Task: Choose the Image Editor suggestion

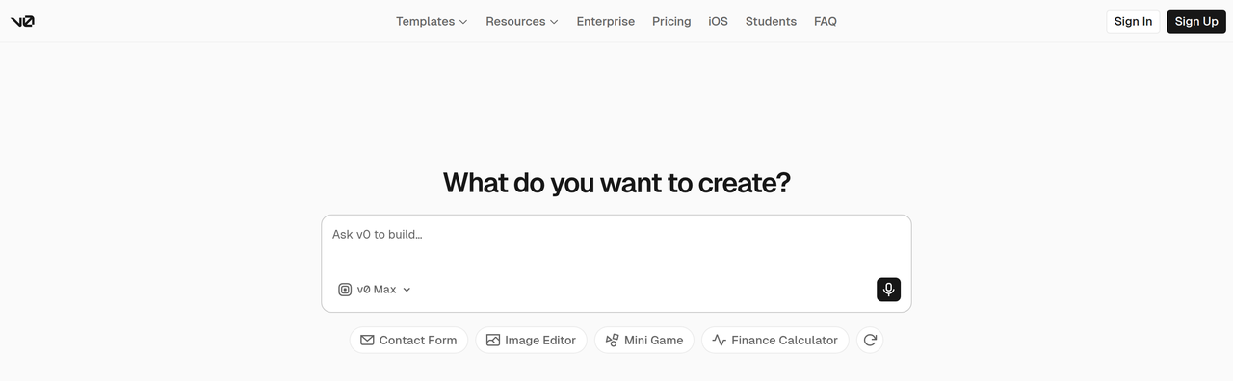Action: click(531, 340)
